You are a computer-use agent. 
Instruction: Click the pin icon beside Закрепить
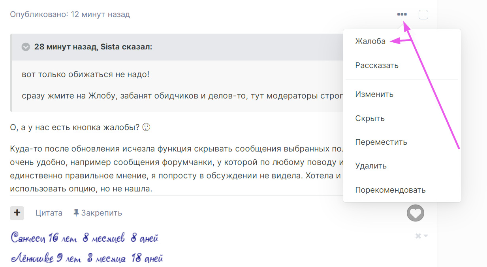[x=76, y=213]
